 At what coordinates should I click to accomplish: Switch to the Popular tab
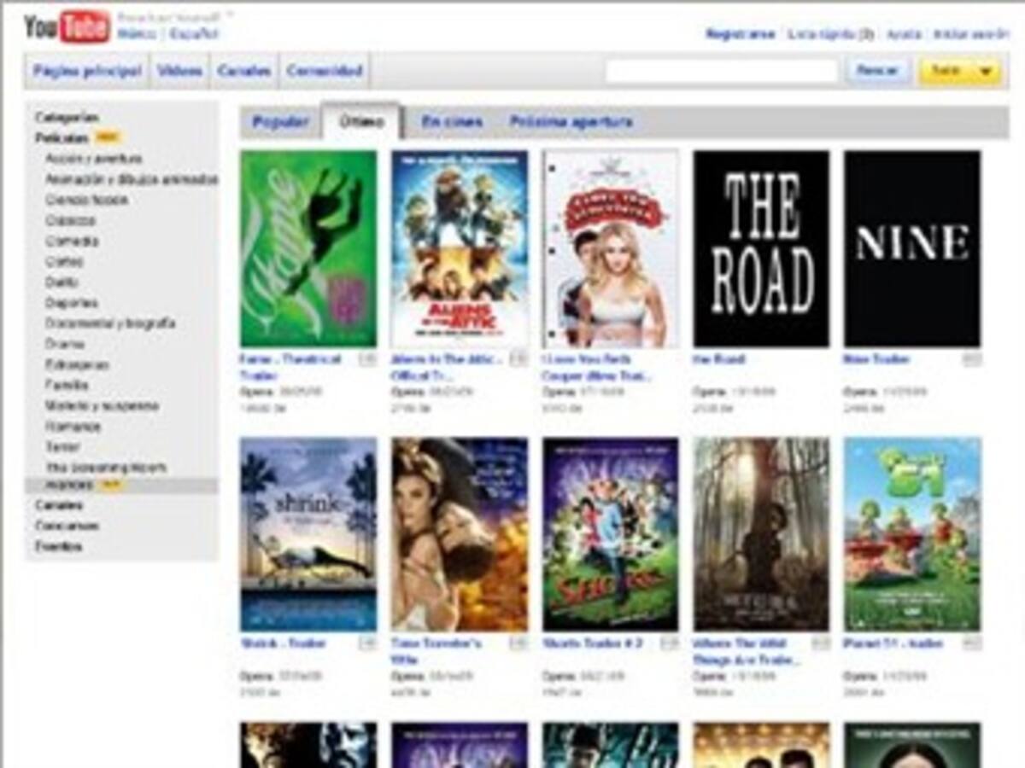click(x=280, y=122)
